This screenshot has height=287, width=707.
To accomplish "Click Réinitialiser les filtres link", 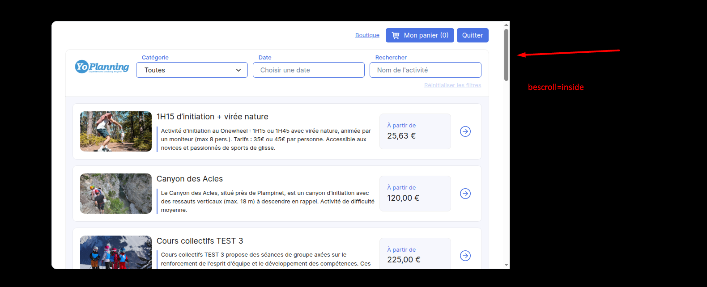I will point(453,85).
